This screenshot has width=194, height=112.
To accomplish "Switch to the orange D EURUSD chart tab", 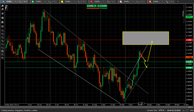I will click(156, 2).
